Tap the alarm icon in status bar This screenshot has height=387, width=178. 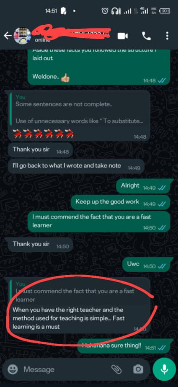pos(105,11)
